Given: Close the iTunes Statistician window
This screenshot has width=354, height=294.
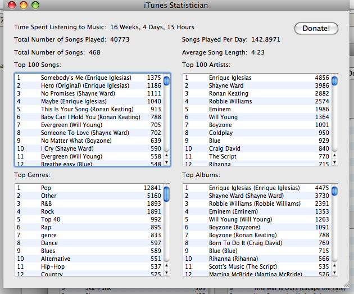Looking at the screenshot, I should point(12,5).
